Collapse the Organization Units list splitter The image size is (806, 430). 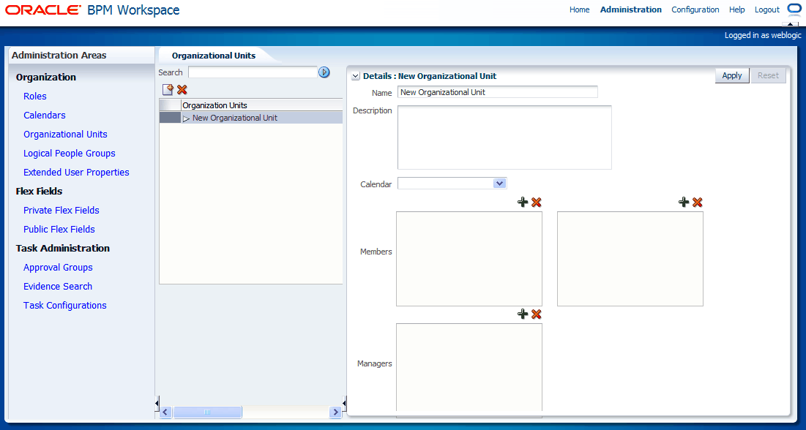click(x=344, y=404)
